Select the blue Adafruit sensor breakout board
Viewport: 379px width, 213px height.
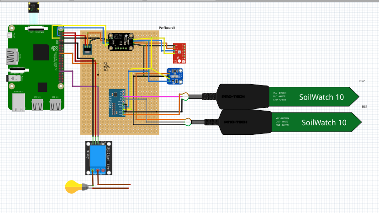(175, 76)
